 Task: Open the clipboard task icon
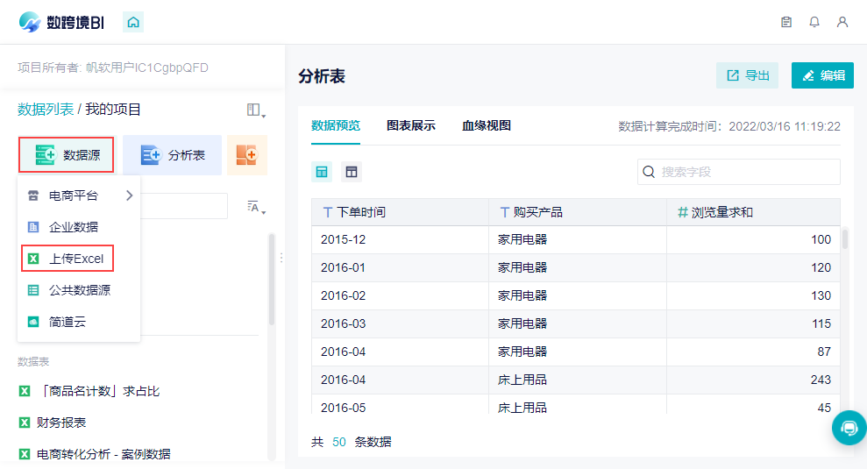786,23
